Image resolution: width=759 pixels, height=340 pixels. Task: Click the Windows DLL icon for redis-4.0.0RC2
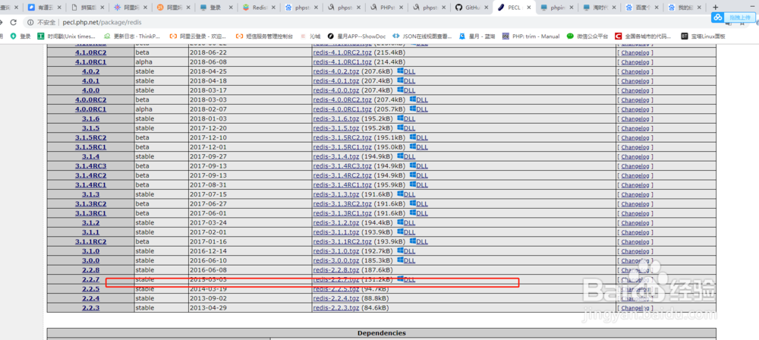413,99
